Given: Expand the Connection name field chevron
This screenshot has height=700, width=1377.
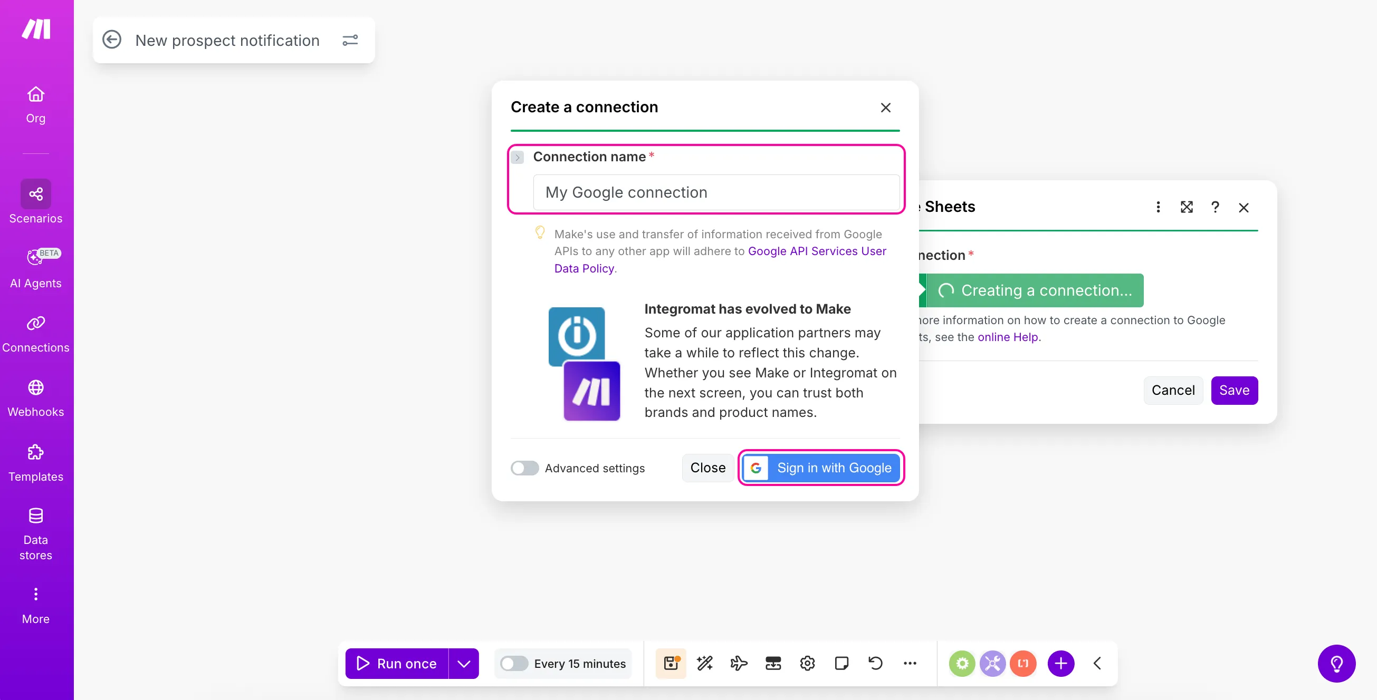Looking at the screenshot, I should (x=518, y=158).
